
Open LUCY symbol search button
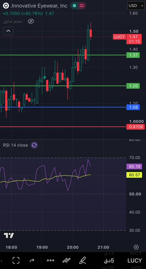click(x=135, y=261)
